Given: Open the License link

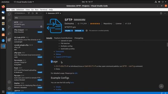Looking at the screenshot, I should [x=118, y=23].
